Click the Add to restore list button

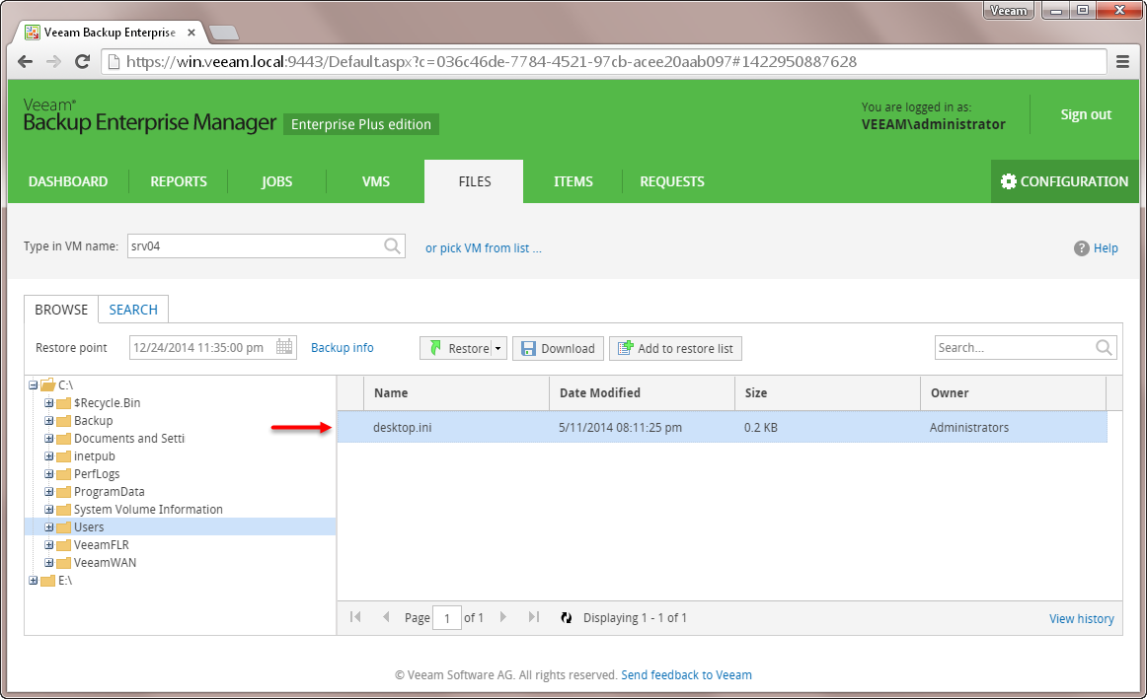tap(675, 348)
